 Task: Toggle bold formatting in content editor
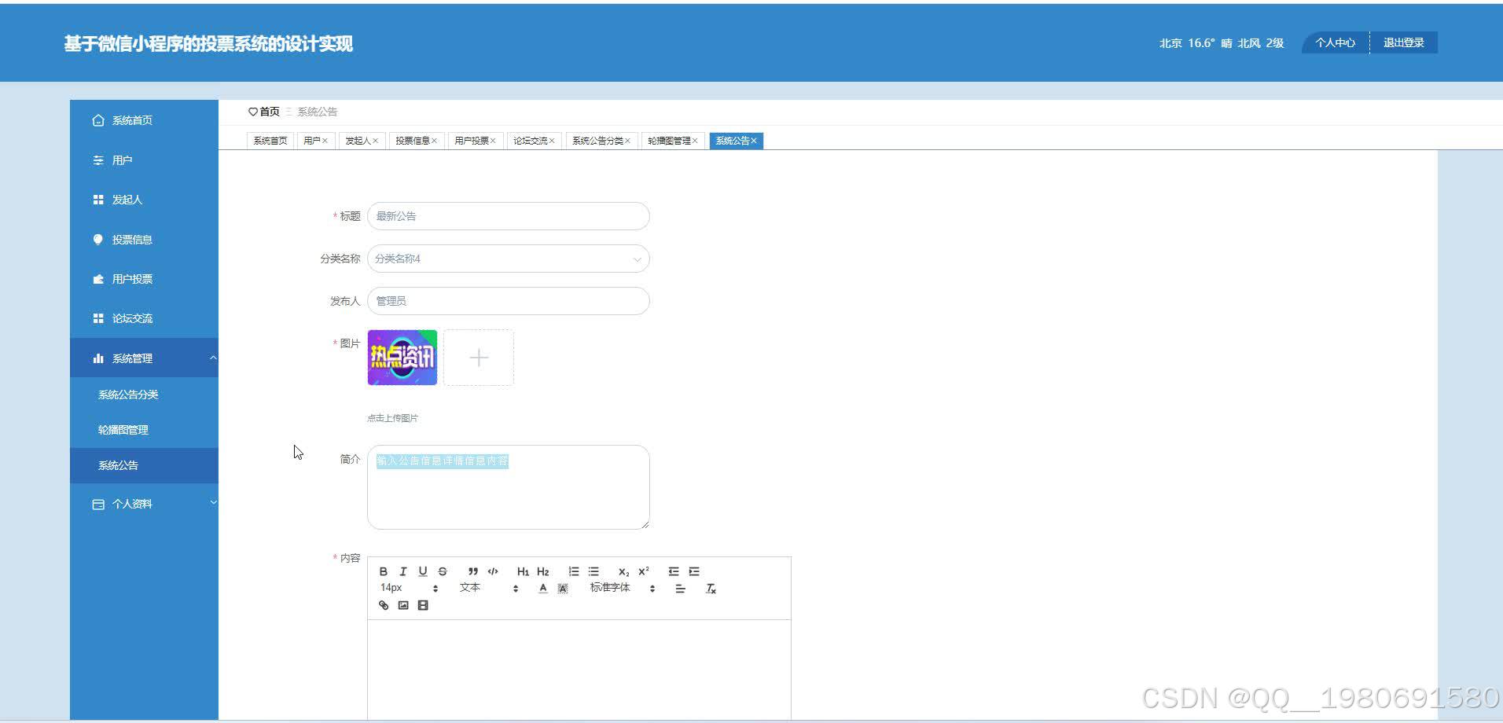click(384, 571)
